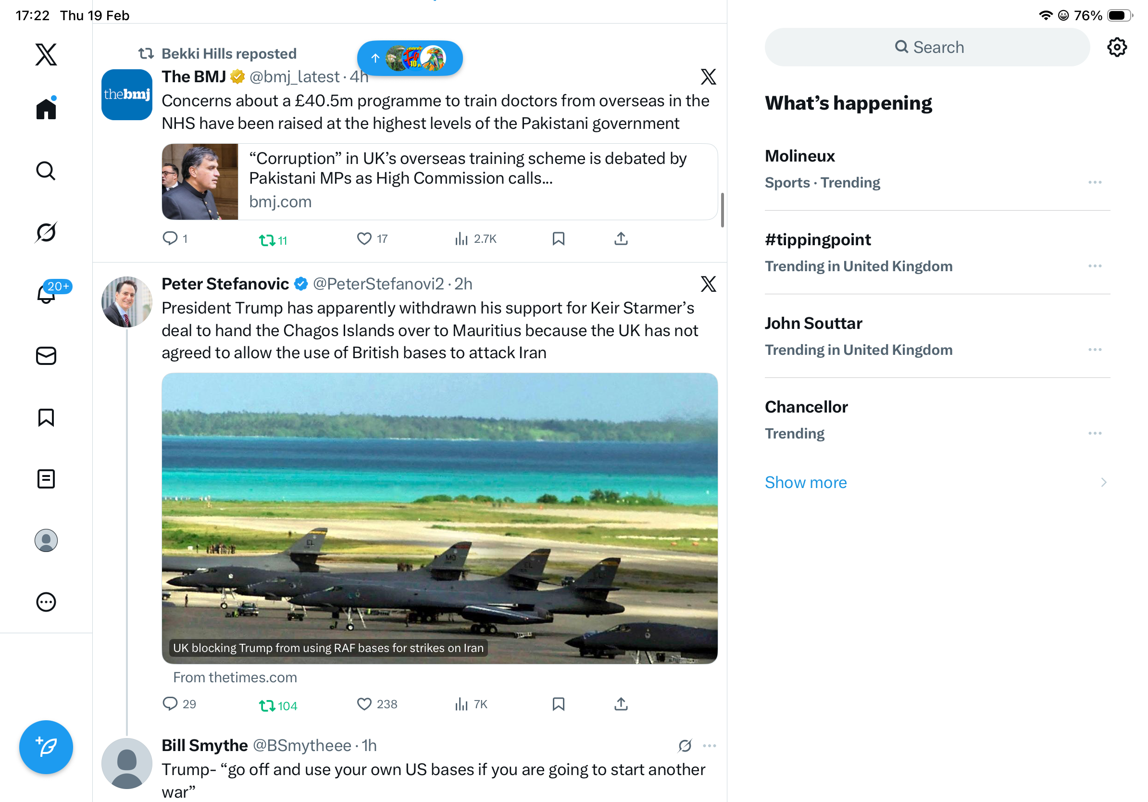Open settings gear beside the search box

pyautogui.click(x=1116, y=48)
